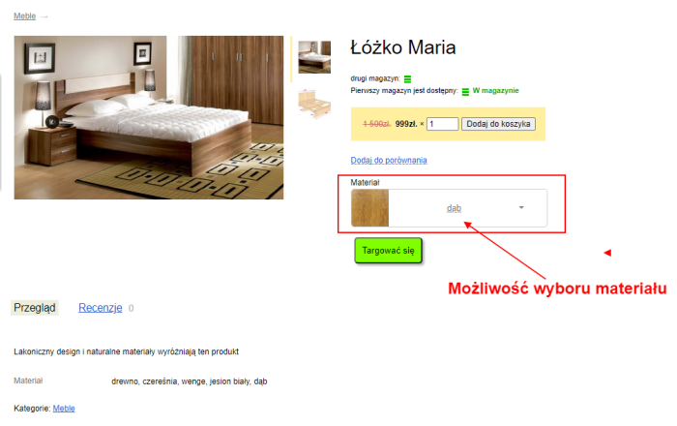
Task: Open the dąb material selector
Action: 449,208
